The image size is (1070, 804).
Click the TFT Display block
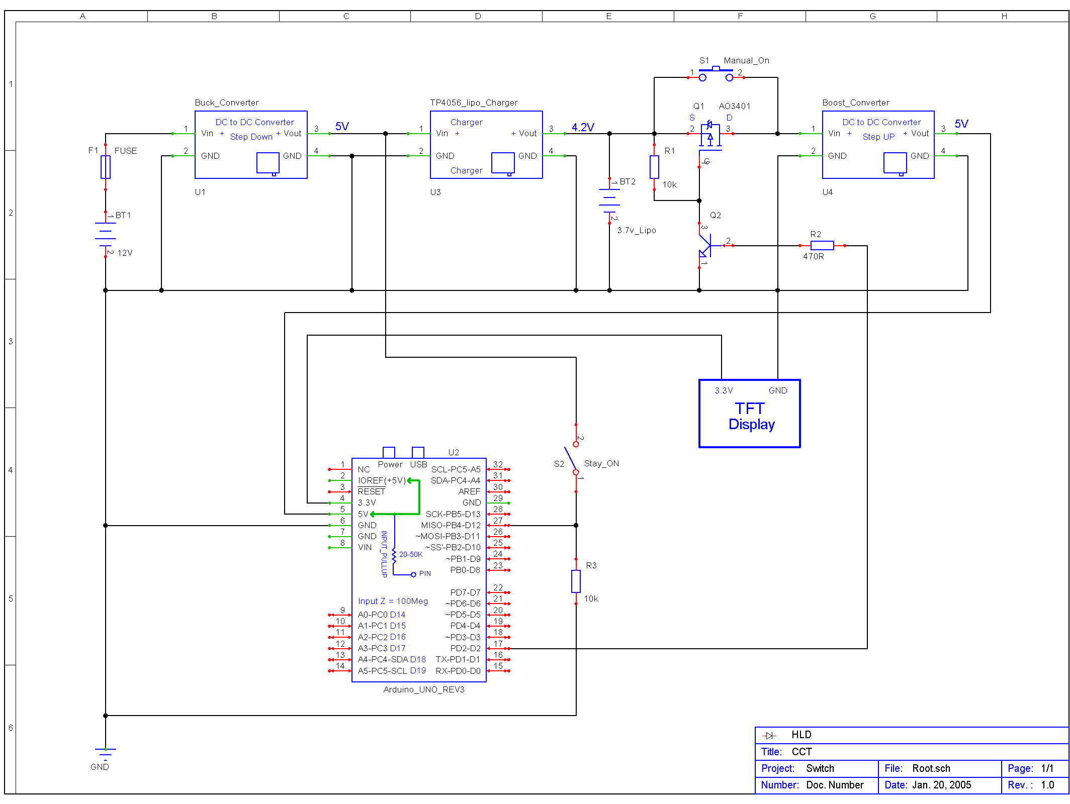point(749,413)
